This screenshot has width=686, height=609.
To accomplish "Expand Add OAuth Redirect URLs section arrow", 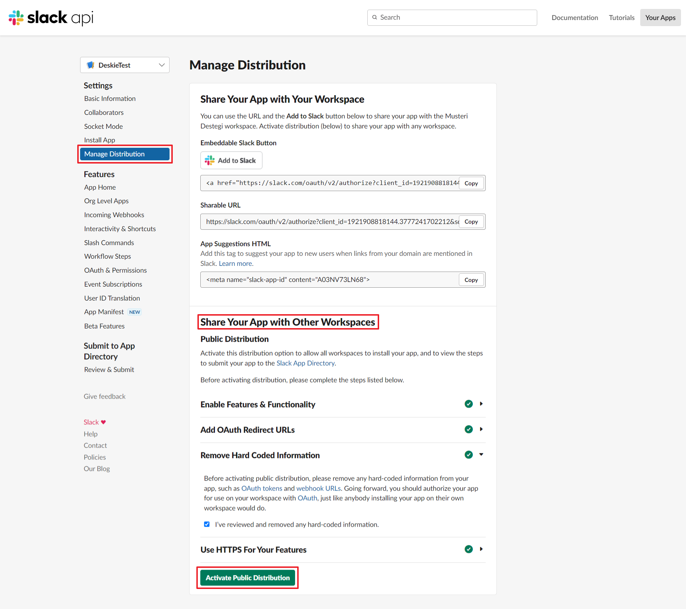I will point(481,429).
